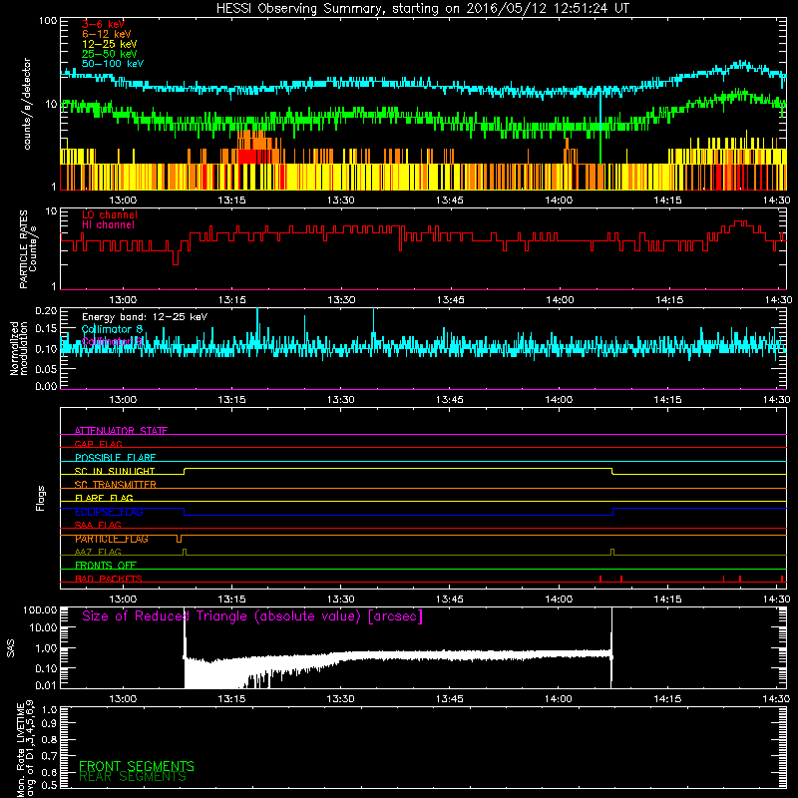Screen dimensions: 798x798
Task: Select the GAP FLAG label
Action: [98, 444]
